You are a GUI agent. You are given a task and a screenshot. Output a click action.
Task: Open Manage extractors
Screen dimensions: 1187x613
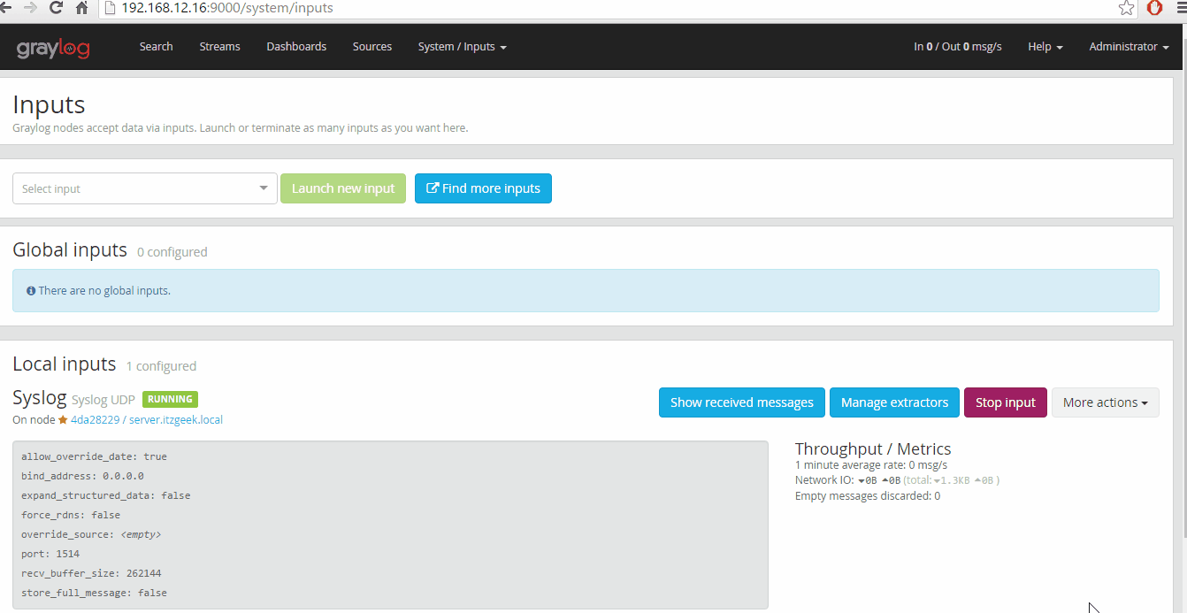coord(894,402)
